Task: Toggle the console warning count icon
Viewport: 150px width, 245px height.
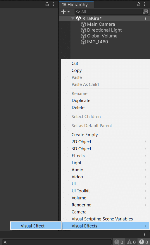Action: (x=131, y=242)
